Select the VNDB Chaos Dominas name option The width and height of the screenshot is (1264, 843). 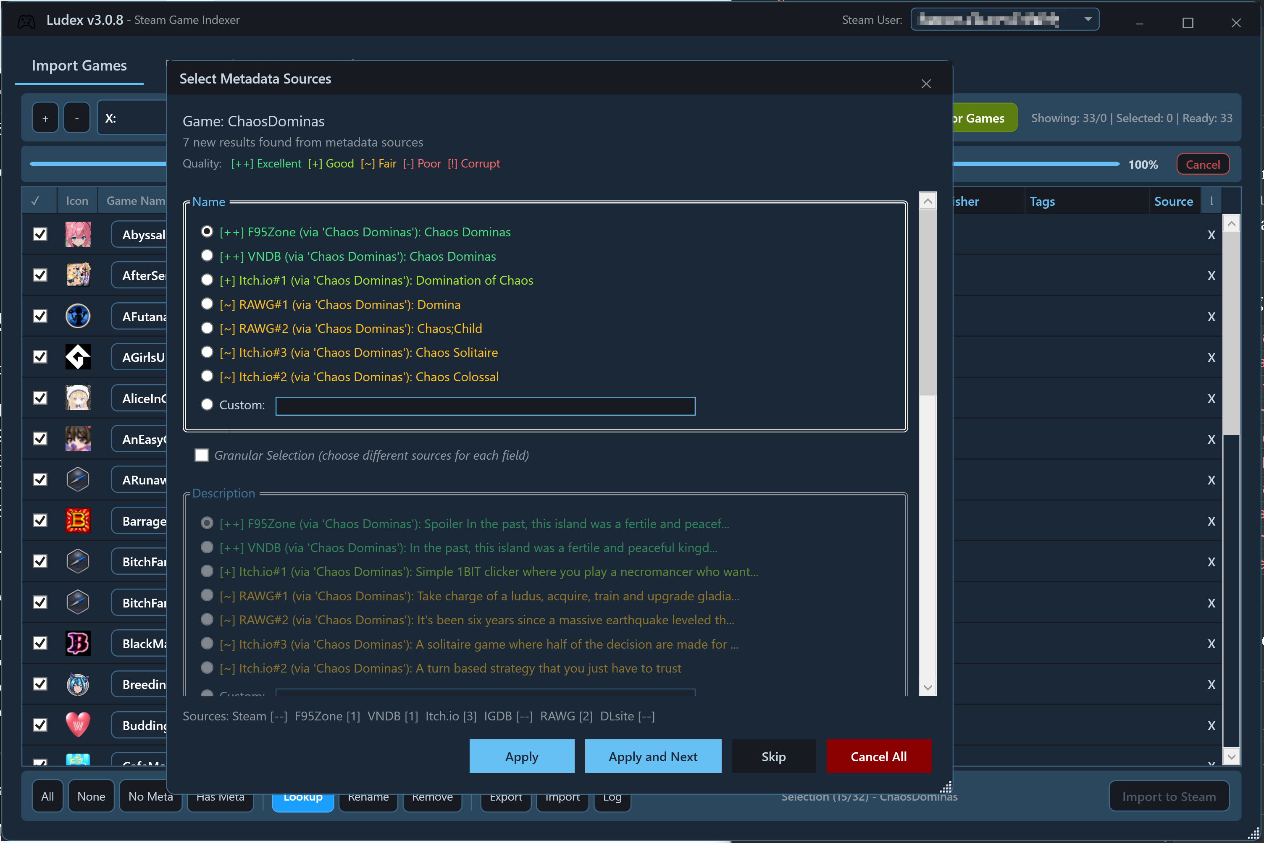207,256
